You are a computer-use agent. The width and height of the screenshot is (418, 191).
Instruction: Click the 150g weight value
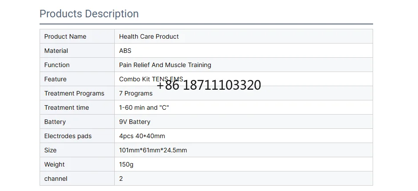click(x=126, y=164)
